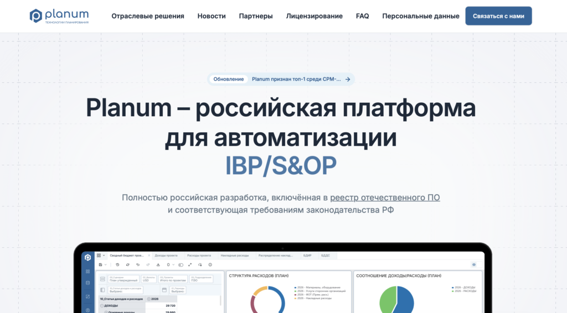Click the history clock icon in the mockup toolbar
The width and height of the screenshot is (567, 313).
(117, 265)
